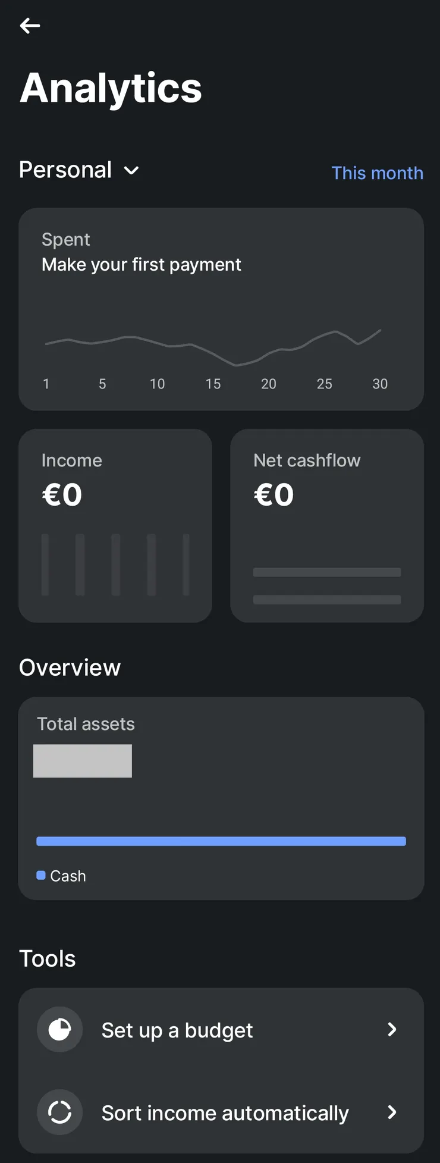Select Sort income automatically tool
The width and height of the screenshot is (440, 1163).
point(225,1113)
